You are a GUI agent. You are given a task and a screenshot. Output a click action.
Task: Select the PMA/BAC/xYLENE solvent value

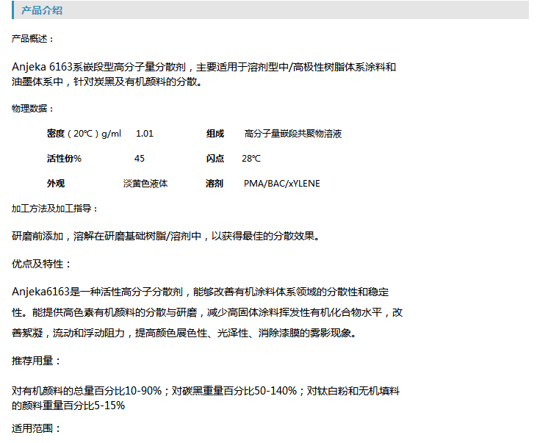(x=281, y=184)
